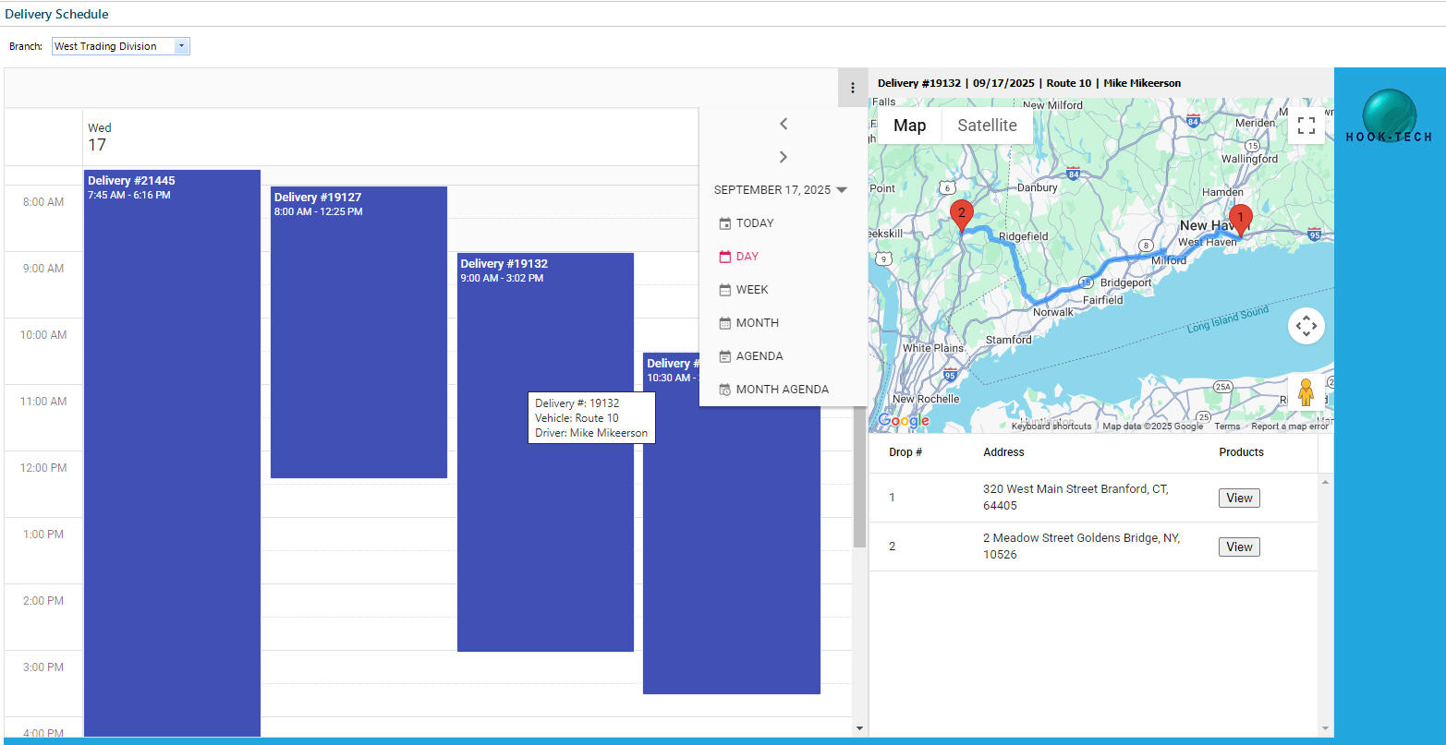Switch map to Satellite view
Viewport: 1446px width, 745px height.
pos(987,126)
